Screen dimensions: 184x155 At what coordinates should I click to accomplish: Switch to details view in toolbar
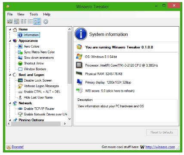tap(30, 21)
